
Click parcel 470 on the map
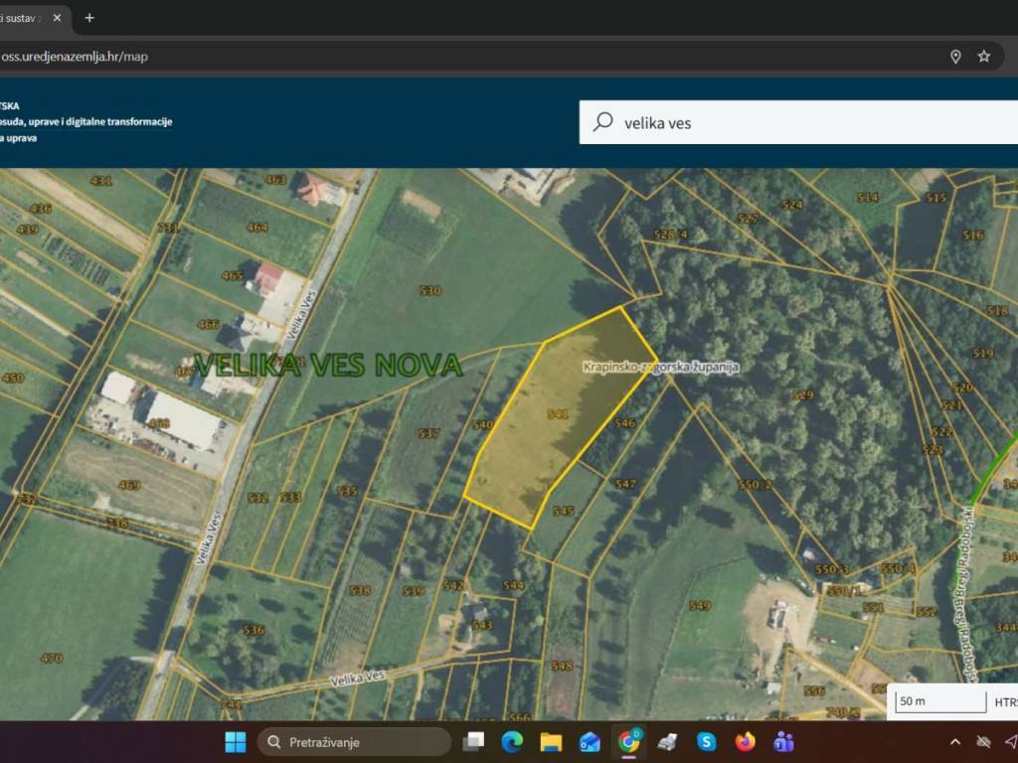(x=52, y=658)
